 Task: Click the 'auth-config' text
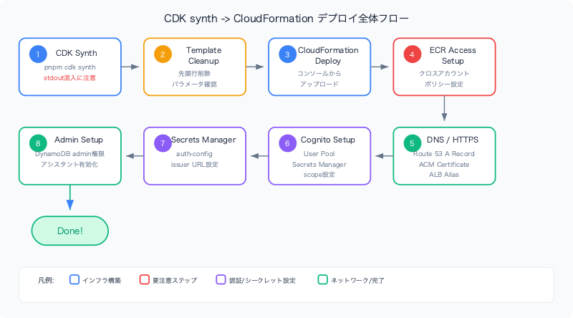pyautogui.click(x=194, y=154)
